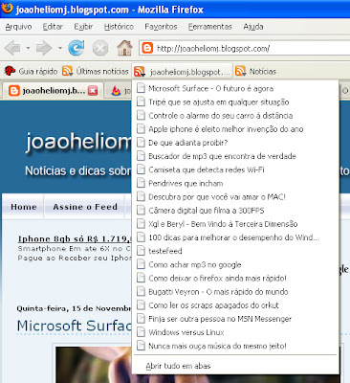
Task: Open feed item Câmera digital que filma a 300FPS
Action: pos(234,211)
